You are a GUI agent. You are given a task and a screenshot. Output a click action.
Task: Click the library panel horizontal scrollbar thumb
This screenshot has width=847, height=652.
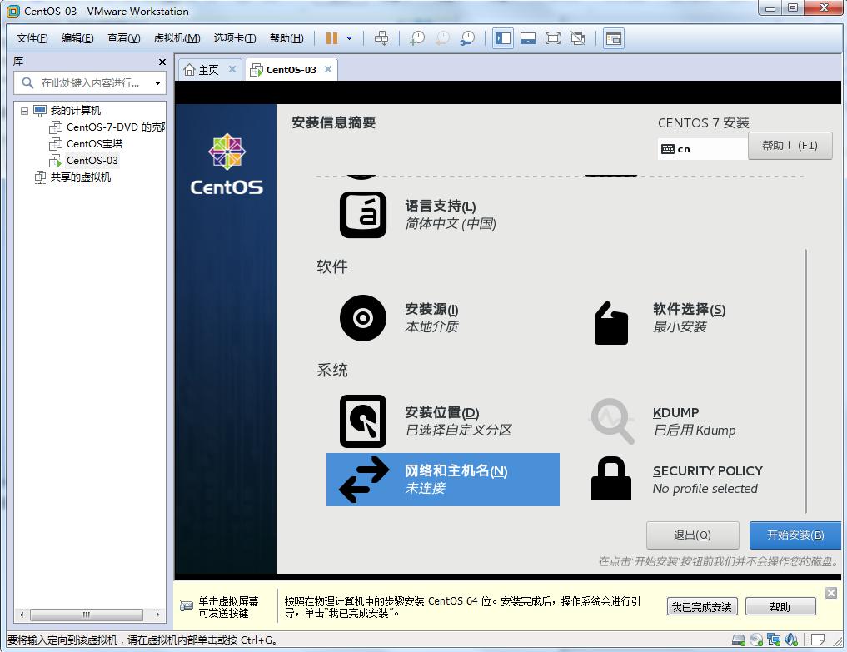[87, 615]
